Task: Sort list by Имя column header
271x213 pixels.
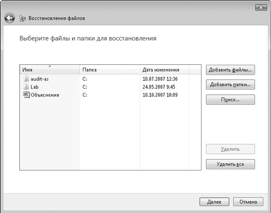Action: click(50, 70)
